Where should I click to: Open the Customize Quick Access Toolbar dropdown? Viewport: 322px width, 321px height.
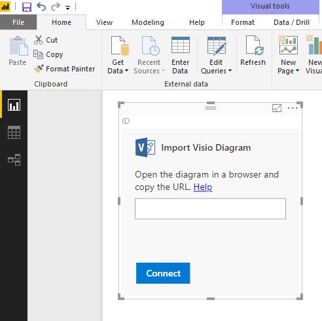67,8
